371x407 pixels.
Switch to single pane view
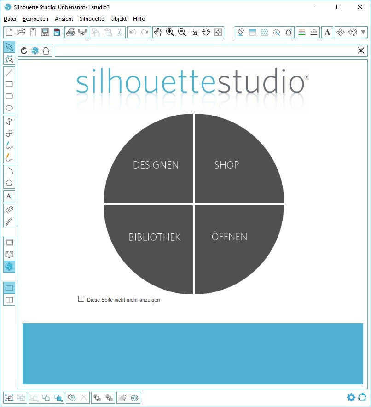point(9,288)
